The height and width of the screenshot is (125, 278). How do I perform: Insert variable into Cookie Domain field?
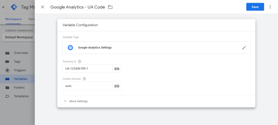[x=117, y=86]
